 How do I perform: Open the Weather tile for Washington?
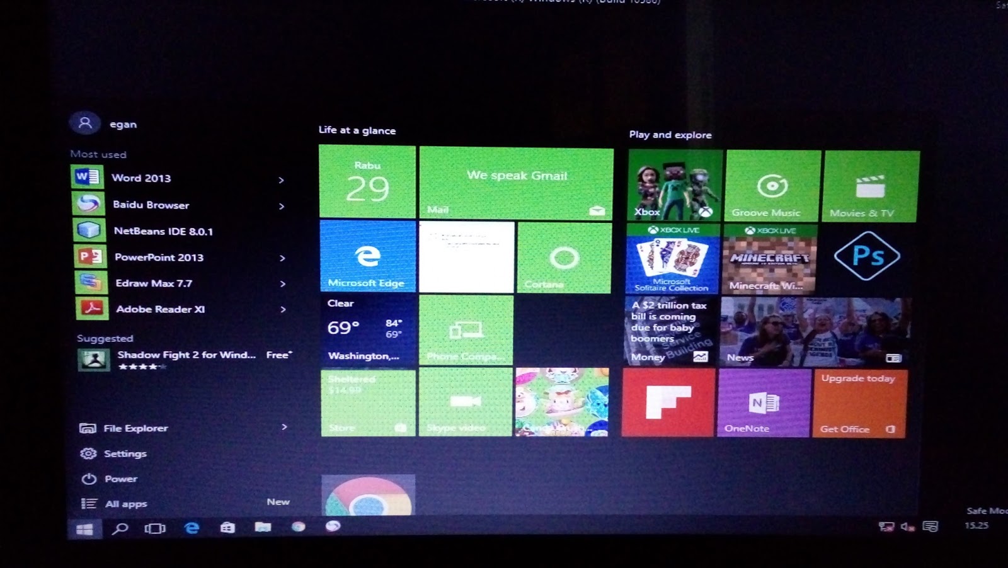[x=369, y=329]
